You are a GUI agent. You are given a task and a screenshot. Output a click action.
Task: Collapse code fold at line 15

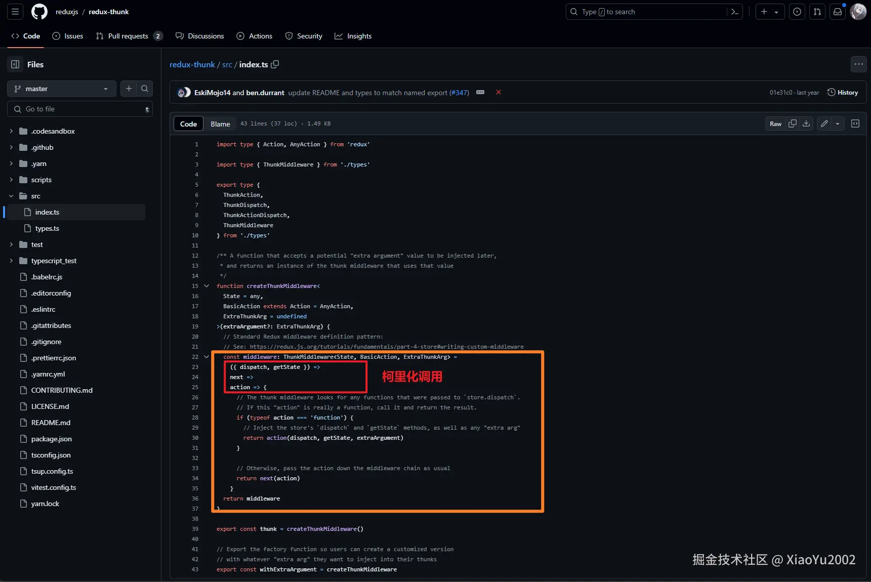pyautogui.click(x=206, y=286)
